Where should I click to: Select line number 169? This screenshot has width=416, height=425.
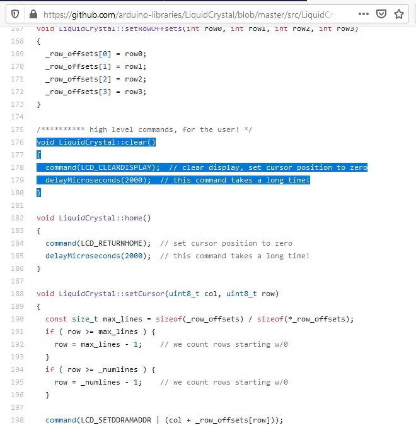coord(17,54)
